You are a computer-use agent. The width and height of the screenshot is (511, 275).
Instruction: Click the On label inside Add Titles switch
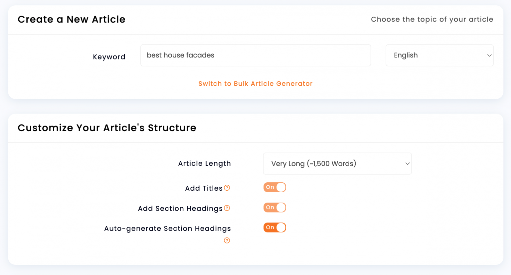click(x=270, y=187)
